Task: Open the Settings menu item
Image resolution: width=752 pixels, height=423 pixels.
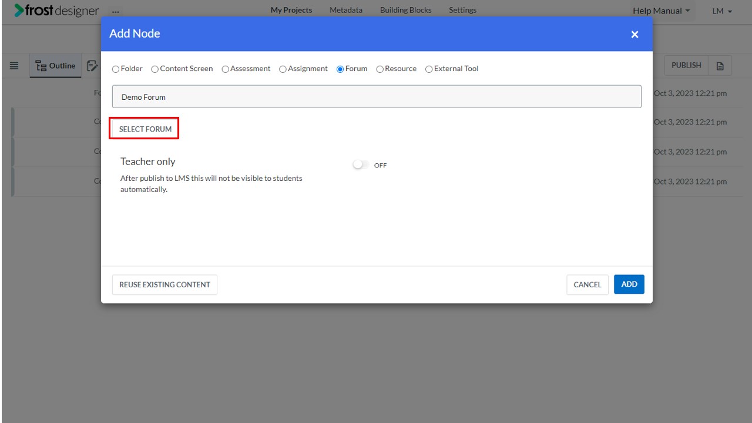Action: click(462, 10)
